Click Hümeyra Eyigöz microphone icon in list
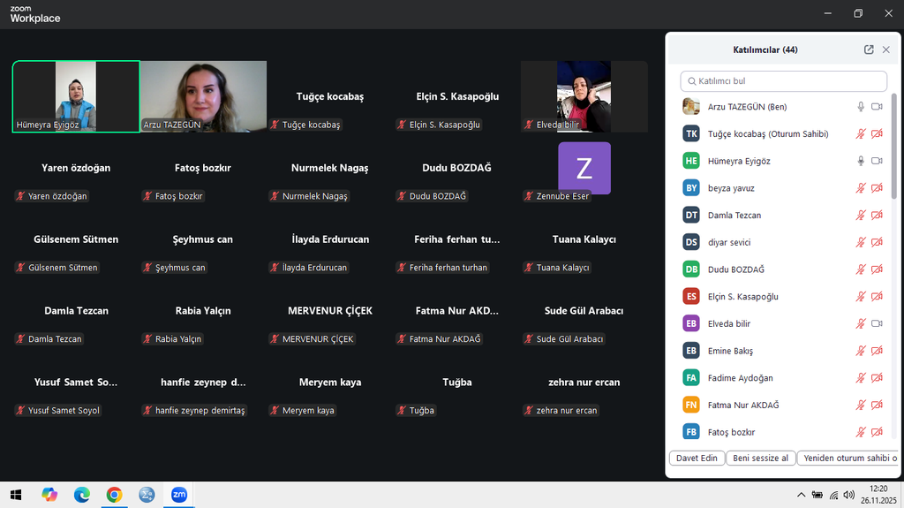Image resolution: width=904 pixels, height=508 pixels. (861, 161)
